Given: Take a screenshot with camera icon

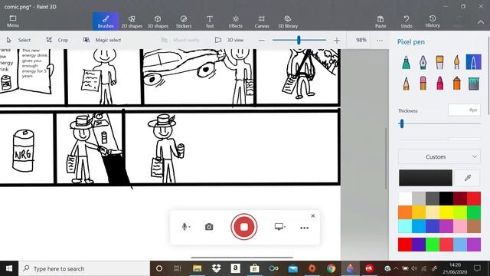Looking at the screenshot, I should [209, 227].
